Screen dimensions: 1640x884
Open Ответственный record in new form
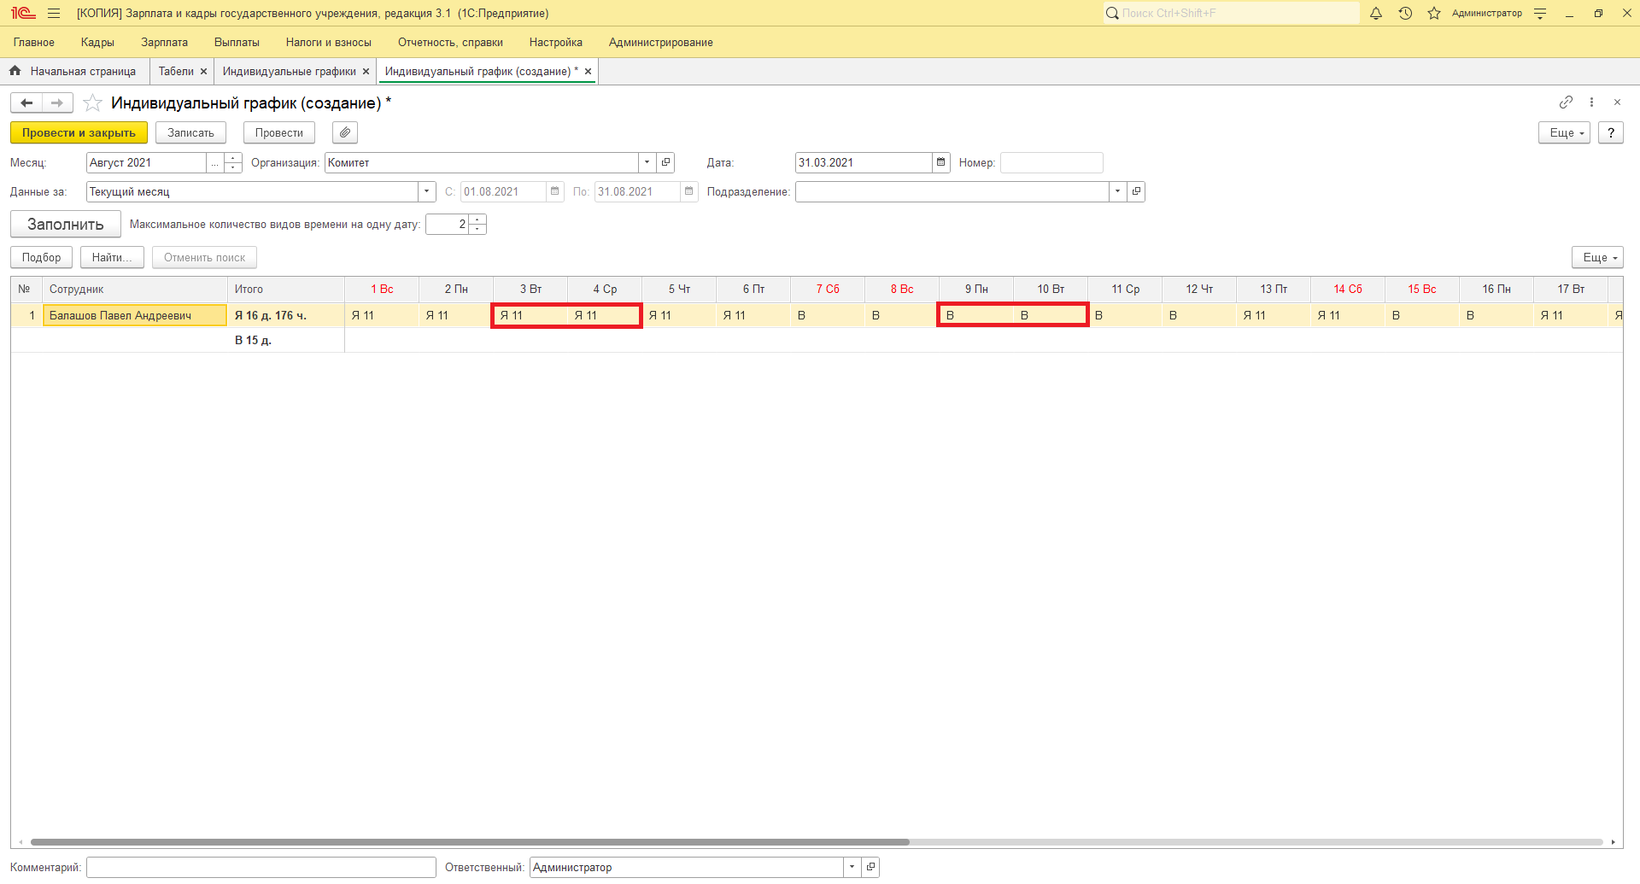click(x=870, y=867)
